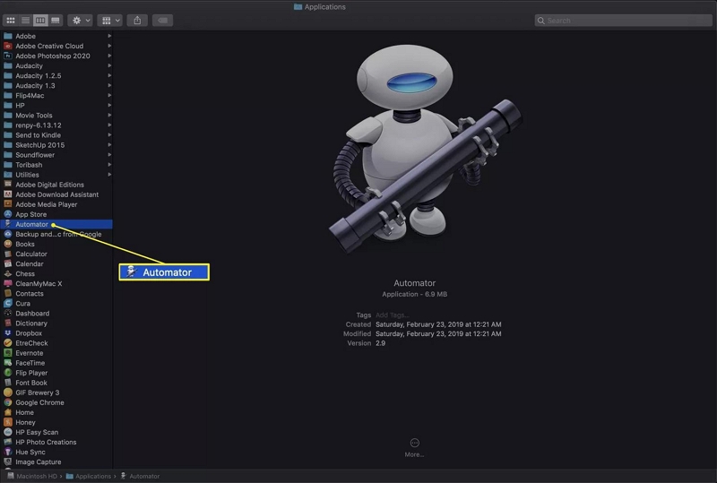Expand the Audacity 1.2.5 folder arrow
Screen dimensions: 717x483
(x=109, y=75)
